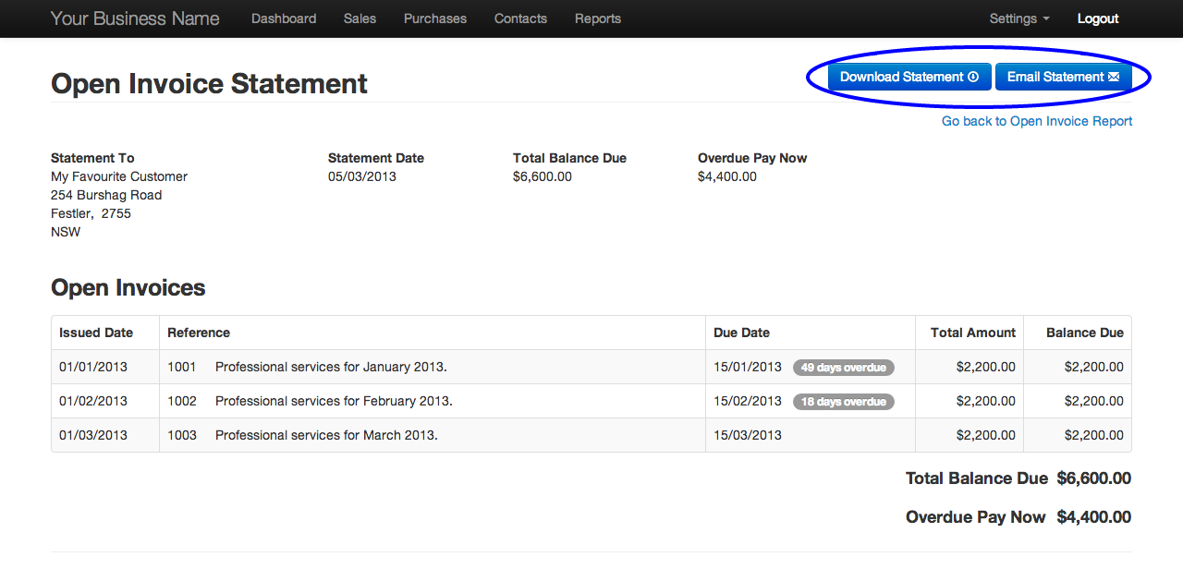Click the 49 days overdue badge
Image resolution: width=1183 pixels, height=569 pixels.
(843, 368)
